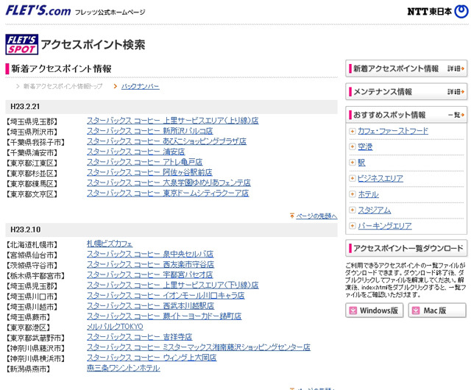Click the 【新潟県燕市】 location label
The height and width of the screenshot is (390, 471).
point(29,369)
